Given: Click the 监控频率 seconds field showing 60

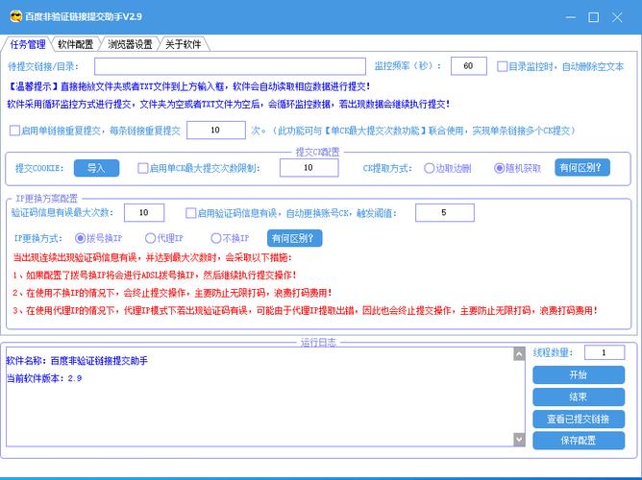Looking at the screenshot, I should pos(468,66).
